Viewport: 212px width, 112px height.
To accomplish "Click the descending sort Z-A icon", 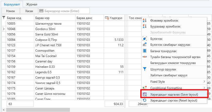I will pyautogui.click(x=144, y=26).
